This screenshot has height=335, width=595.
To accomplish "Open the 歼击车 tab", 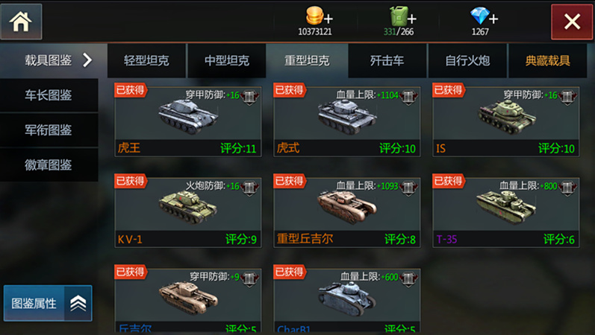I will click(387, 60).
